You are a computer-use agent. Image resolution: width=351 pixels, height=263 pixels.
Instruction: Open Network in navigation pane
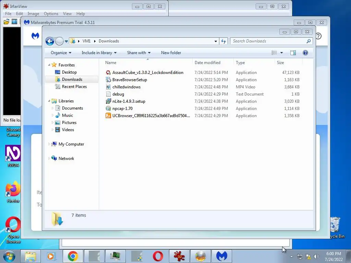click(x=66, y=159)
